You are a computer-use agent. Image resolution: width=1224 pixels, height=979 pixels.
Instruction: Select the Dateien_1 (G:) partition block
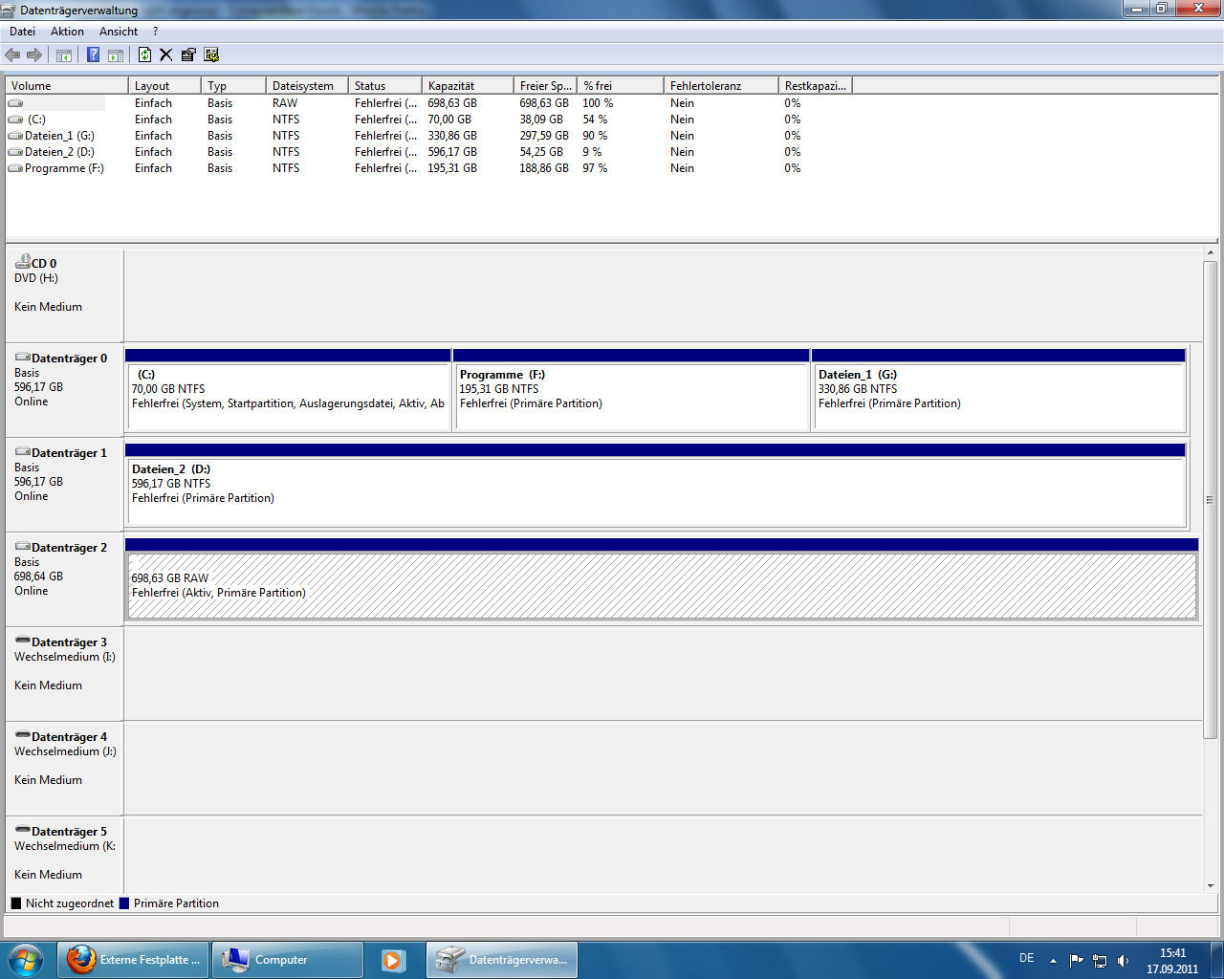pos(999,390)
